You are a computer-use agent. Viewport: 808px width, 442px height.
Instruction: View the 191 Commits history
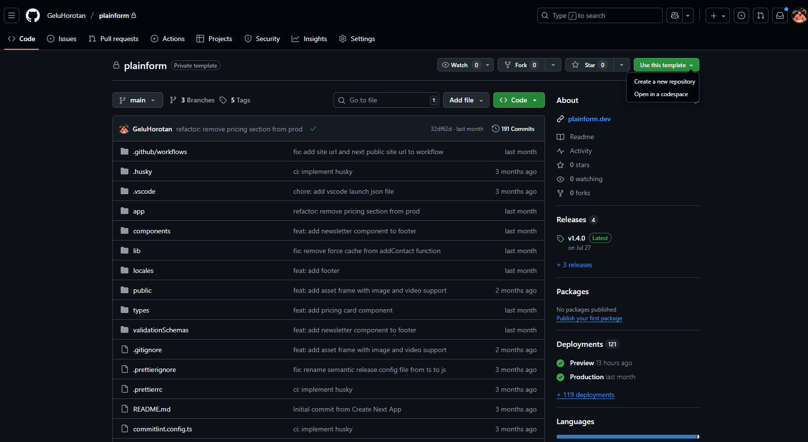pos(513,129)
